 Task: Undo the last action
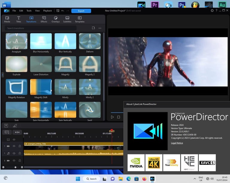63,11
